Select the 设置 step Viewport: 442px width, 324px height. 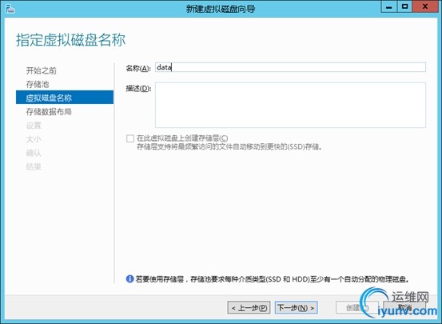coord(34,126)
